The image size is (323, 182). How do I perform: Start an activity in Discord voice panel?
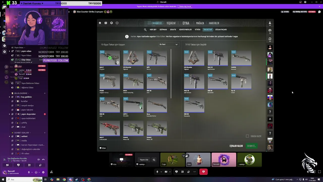click(29, 165)
